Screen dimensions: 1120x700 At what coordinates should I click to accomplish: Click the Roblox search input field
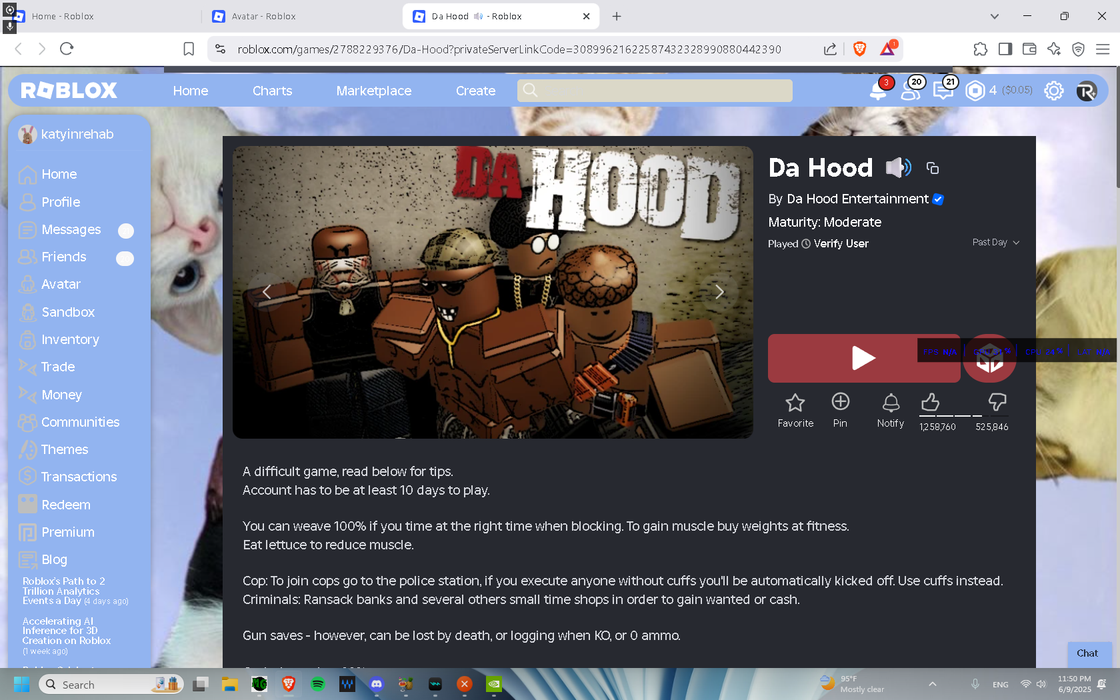click(x=655, y=91)
